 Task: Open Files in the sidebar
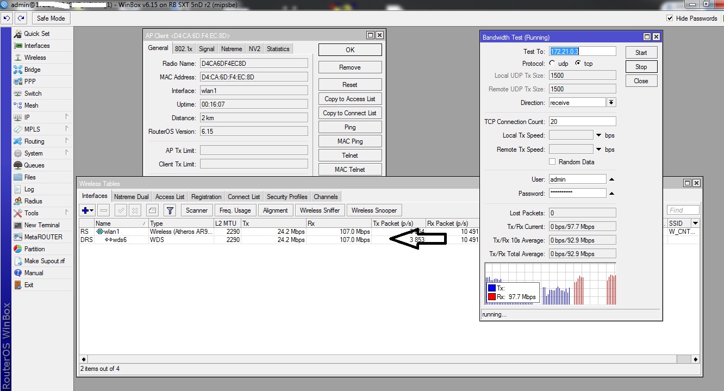(30, 177)
